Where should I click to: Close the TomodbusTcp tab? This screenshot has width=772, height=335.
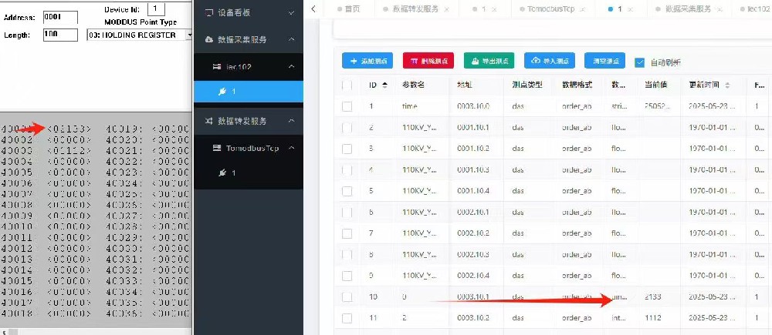click(x=582, y=9)
